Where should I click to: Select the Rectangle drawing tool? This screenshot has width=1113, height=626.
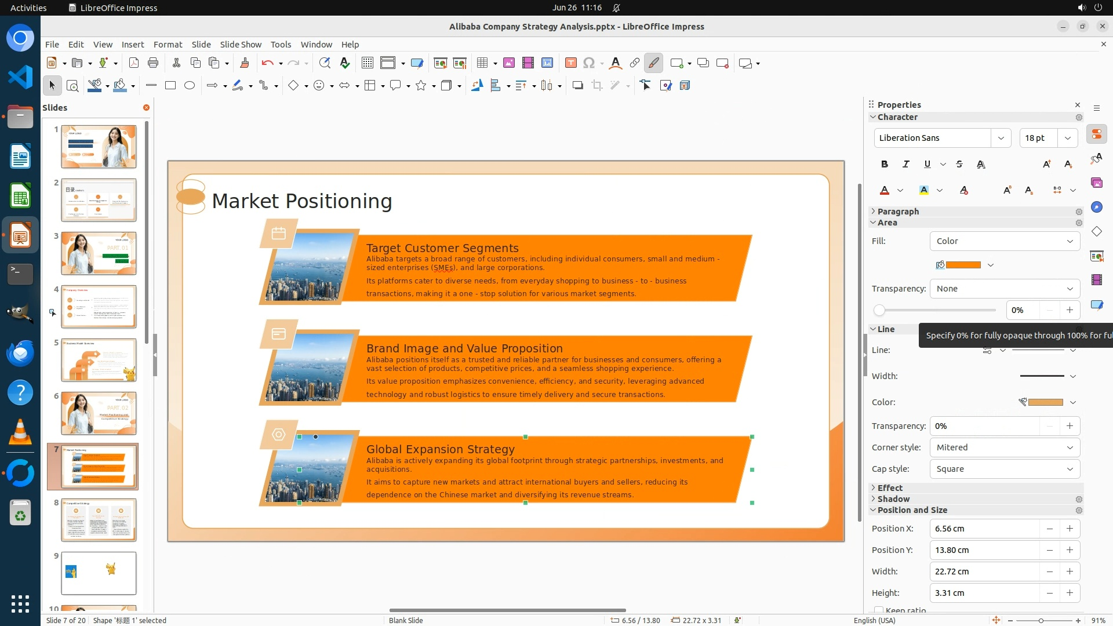(x=170, y=86)
